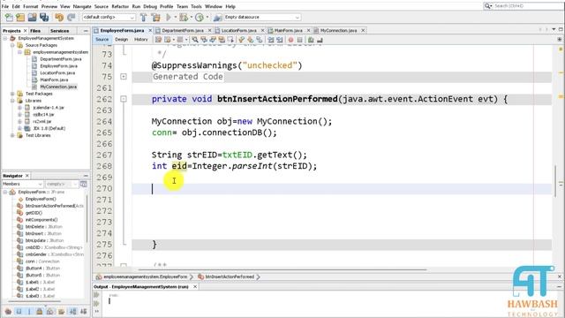The height and width of the screenshot is (318, 565).
Task: Click the re-run icon in Output panel
Action: pos(96,295)
